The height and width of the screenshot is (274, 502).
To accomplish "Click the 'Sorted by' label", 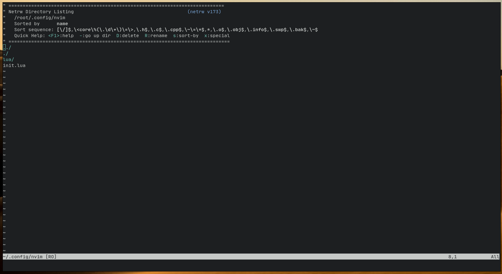I will [x=27, y=24].
